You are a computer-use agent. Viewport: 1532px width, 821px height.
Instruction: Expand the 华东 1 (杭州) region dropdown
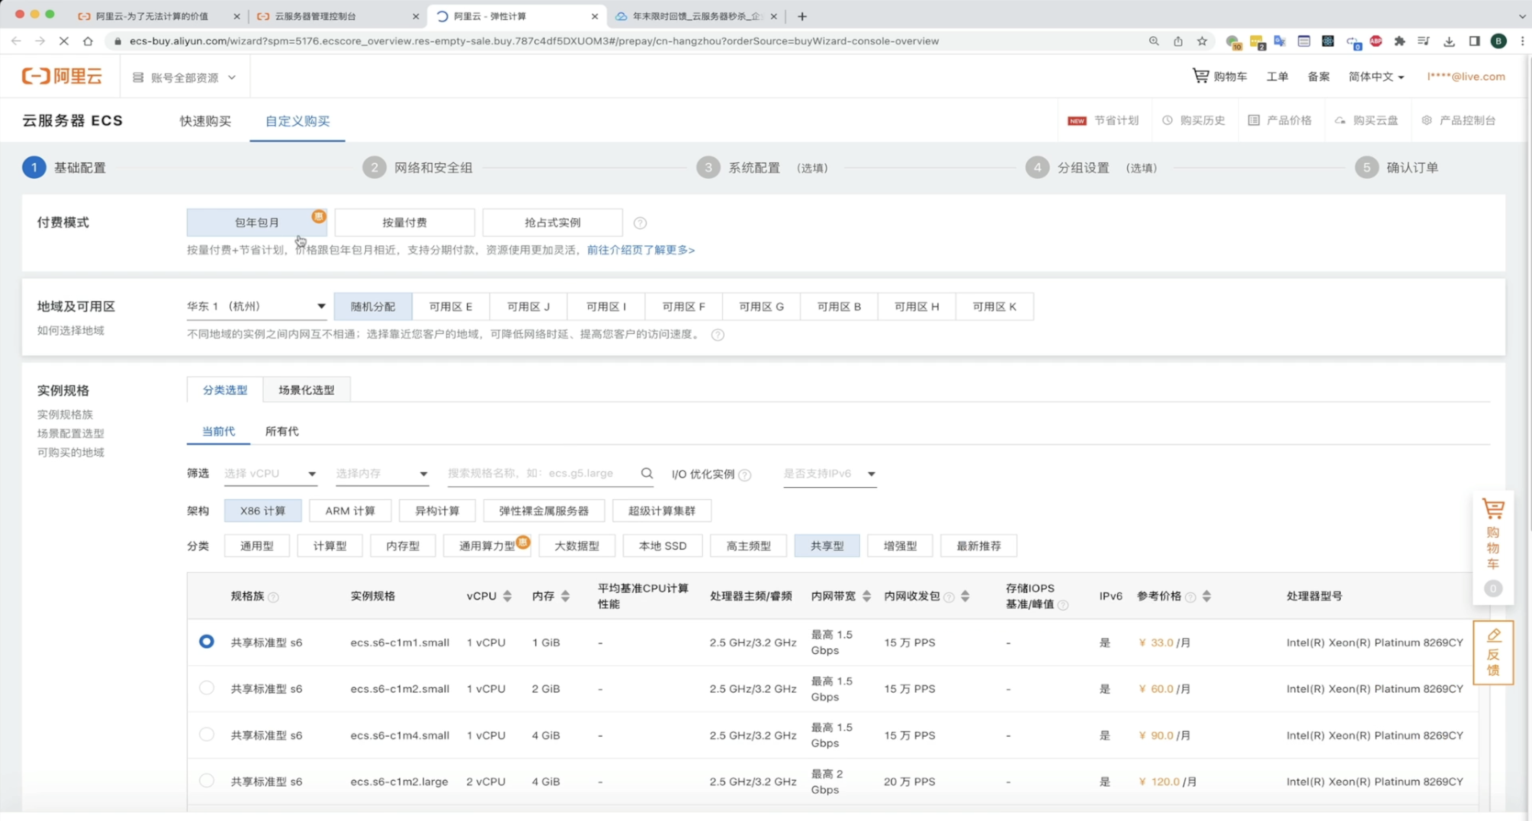[x=255, y=307]
